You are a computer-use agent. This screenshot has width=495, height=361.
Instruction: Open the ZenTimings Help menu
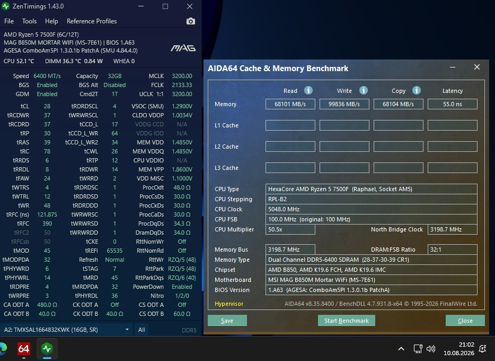[51, 21]
